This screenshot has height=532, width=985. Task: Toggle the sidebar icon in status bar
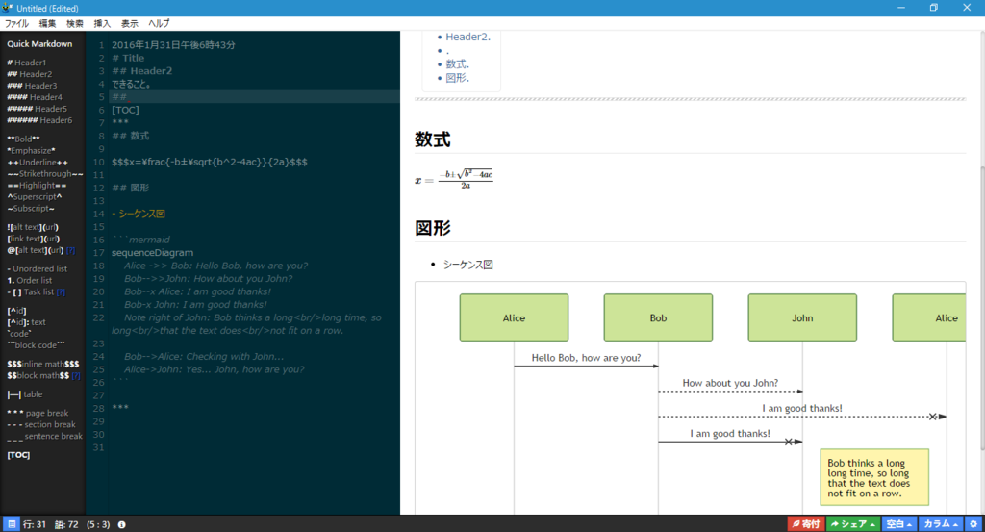(12, 524)
